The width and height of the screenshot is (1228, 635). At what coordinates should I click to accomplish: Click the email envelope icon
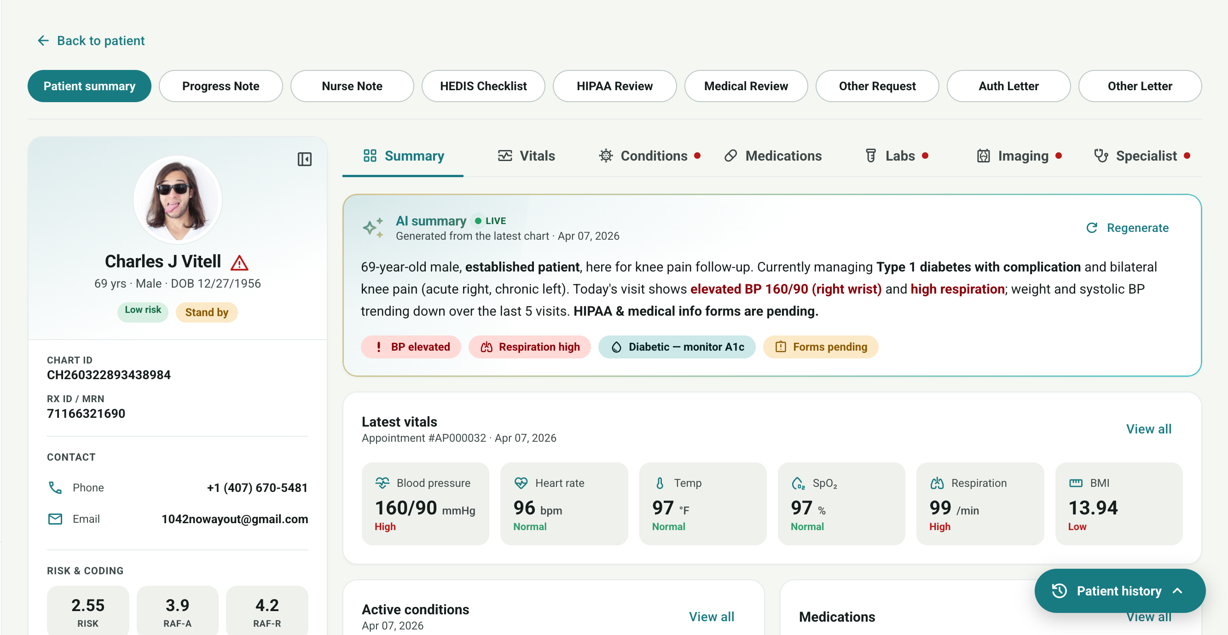point(55,519)
